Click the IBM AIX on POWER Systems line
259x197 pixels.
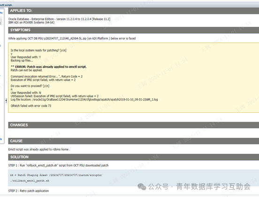click(x=31, y=23)
